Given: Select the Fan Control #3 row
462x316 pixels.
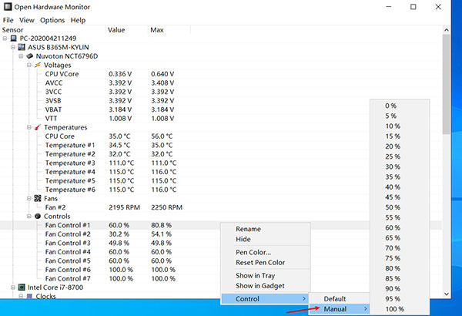Looking at the screenshot, I should tap(69, 243).
